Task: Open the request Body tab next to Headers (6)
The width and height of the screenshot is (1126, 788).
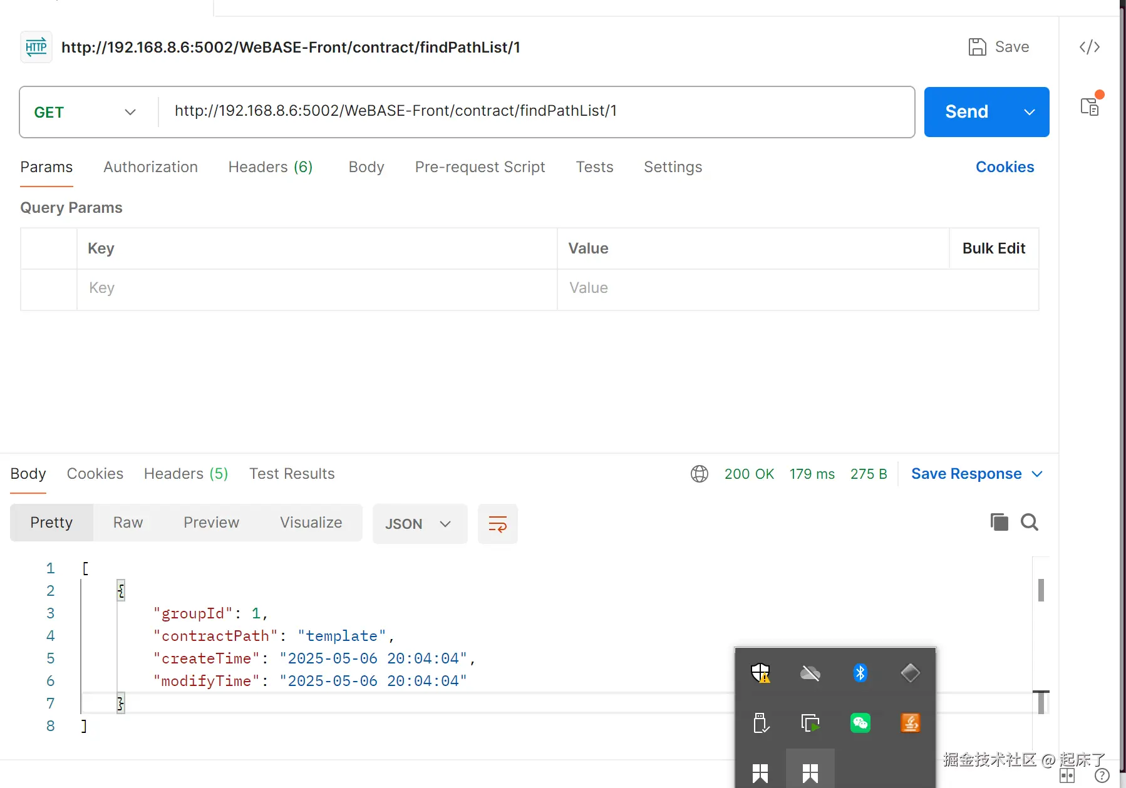Action: coord(366,167)
